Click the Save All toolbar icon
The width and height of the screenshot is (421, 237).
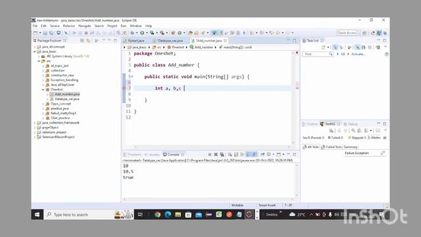[x=51, y=33]
